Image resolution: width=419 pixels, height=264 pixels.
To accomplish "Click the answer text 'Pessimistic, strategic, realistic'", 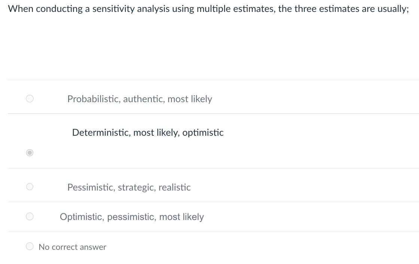I will click(x=129, y=187).
